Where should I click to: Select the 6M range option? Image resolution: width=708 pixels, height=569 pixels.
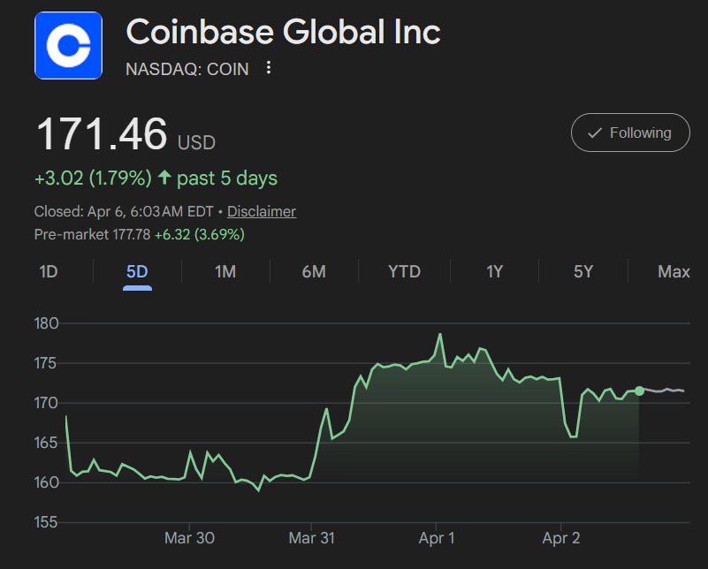click(x=314, y=271)
